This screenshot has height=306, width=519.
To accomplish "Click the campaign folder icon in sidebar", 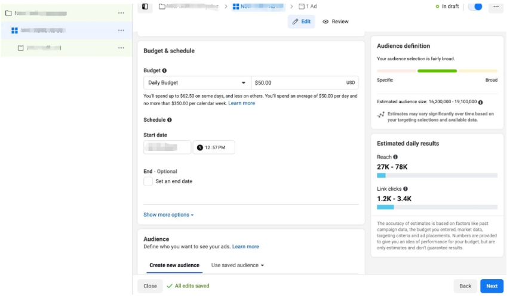I will pos(8,13).
